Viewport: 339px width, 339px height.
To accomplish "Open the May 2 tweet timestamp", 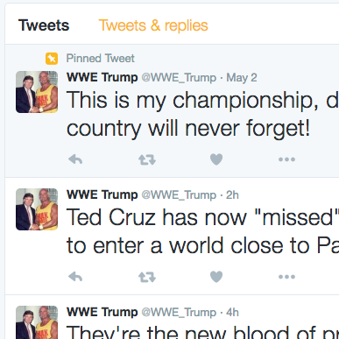I will pos(242,78).
